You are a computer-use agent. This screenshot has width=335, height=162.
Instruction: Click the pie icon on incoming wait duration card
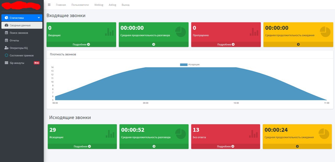pyautogui.click(x=325, y=32)
